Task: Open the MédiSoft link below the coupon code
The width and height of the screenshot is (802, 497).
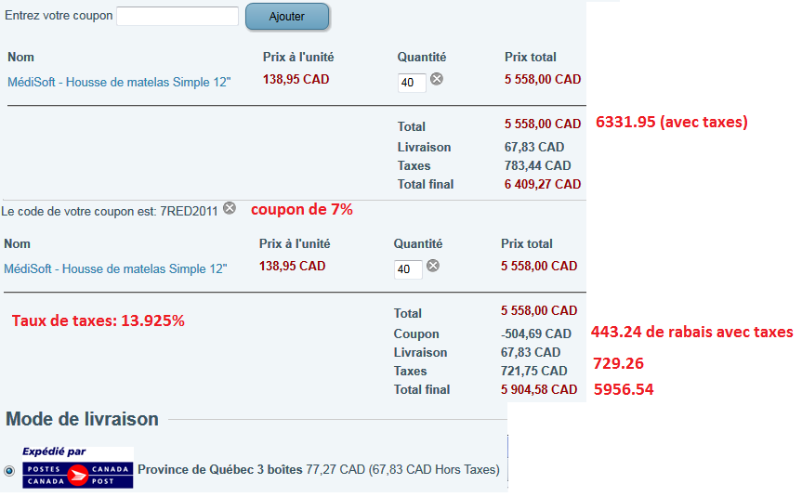Action: pos(115,268)
